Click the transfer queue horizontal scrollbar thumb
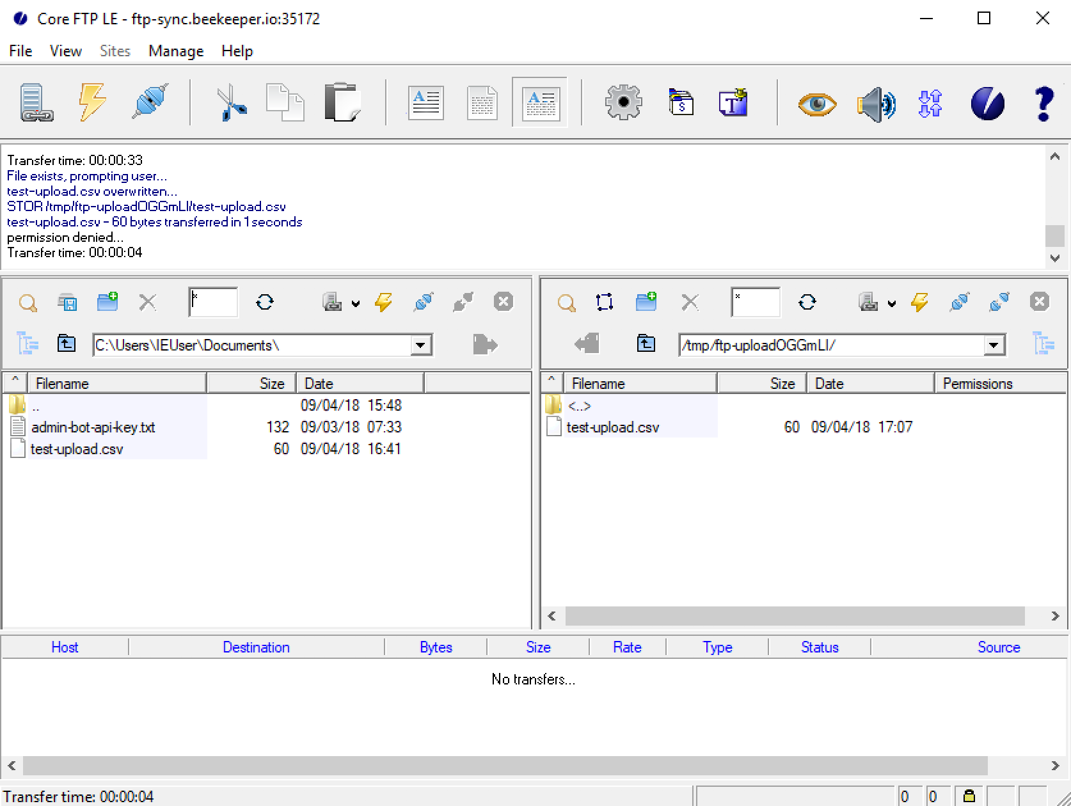This screenshot has width=1071, height=806. [505, 765]
